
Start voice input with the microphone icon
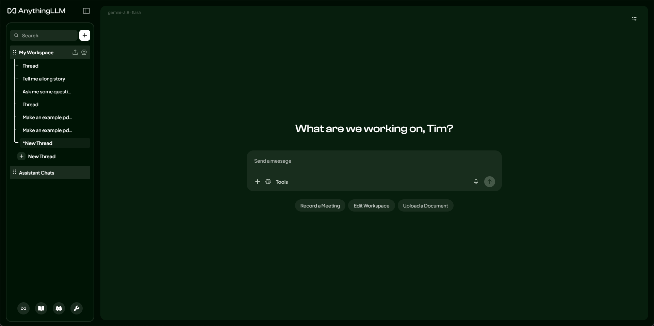coord(476,182)
